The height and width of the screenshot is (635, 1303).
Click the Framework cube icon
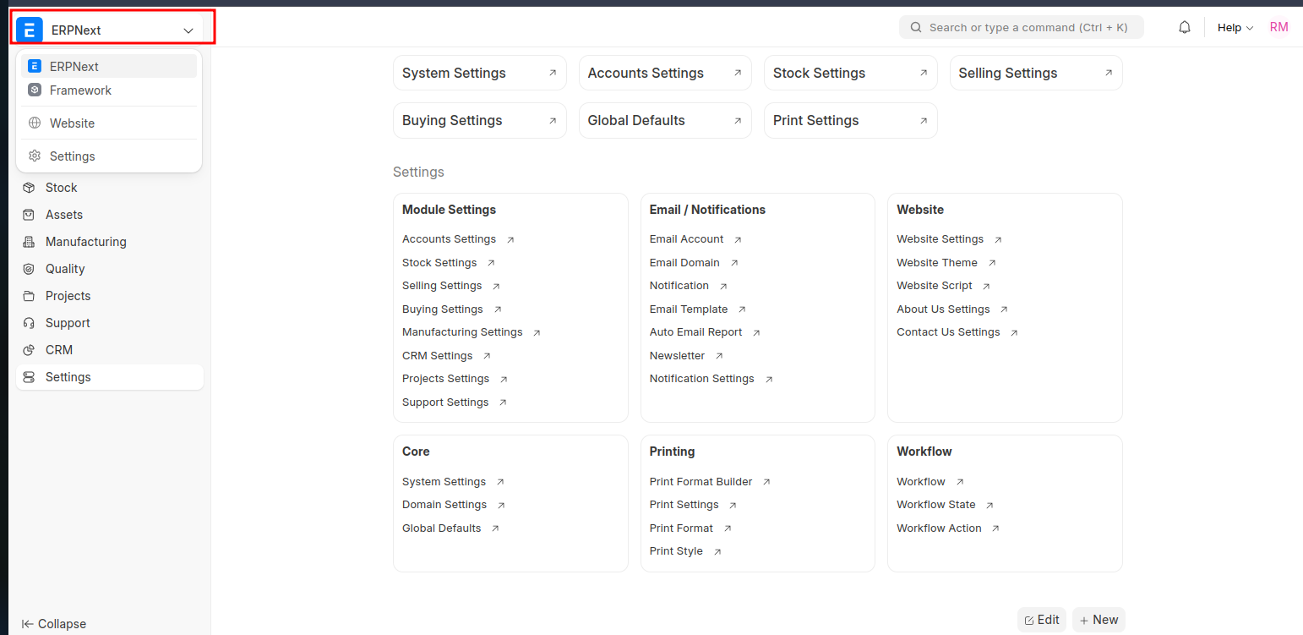pos(35,90)
